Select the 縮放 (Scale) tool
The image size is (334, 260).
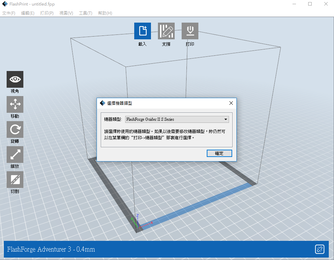pyautogui.click(x=15, y=155)
